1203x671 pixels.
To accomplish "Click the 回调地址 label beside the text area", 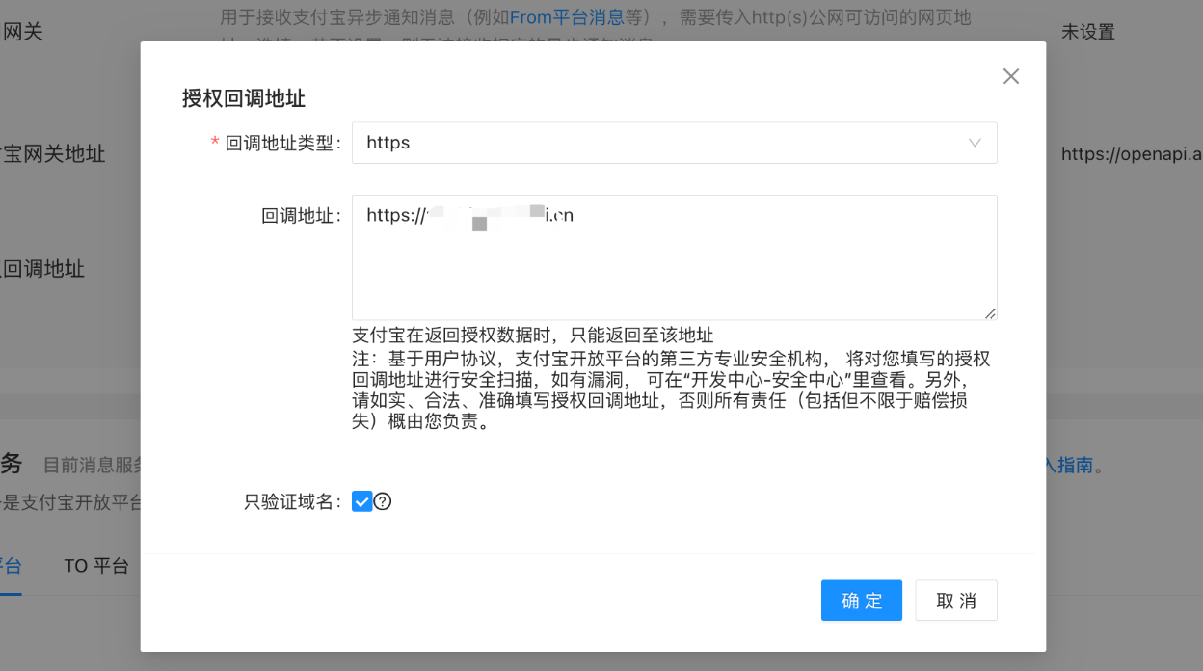I will click(301, 216).
